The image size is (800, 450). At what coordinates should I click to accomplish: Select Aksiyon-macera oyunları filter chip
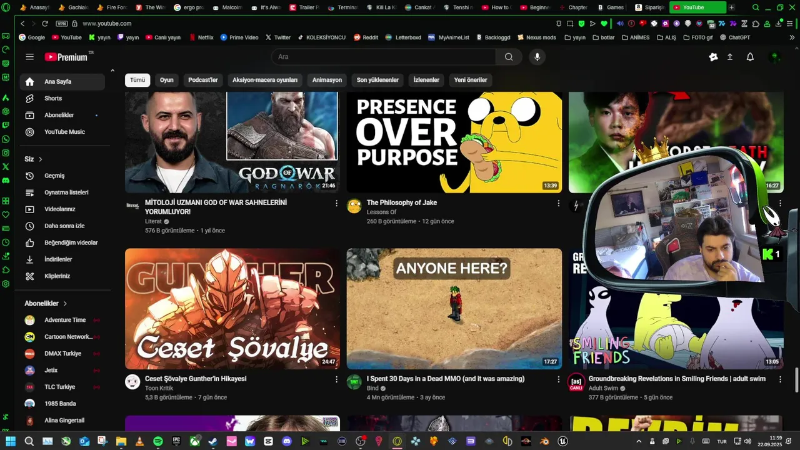(265, 80)
